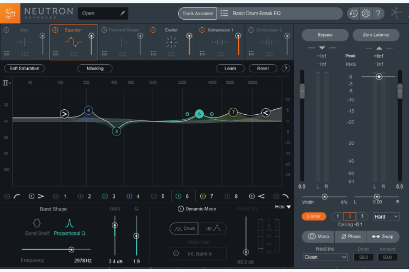Toggle the Equalizer module power button

55,30
